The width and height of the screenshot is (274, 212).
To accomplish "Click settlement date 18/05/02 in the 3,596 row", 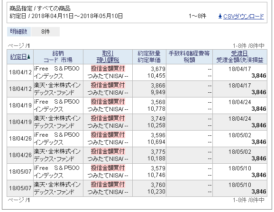I will click(239, 135).
